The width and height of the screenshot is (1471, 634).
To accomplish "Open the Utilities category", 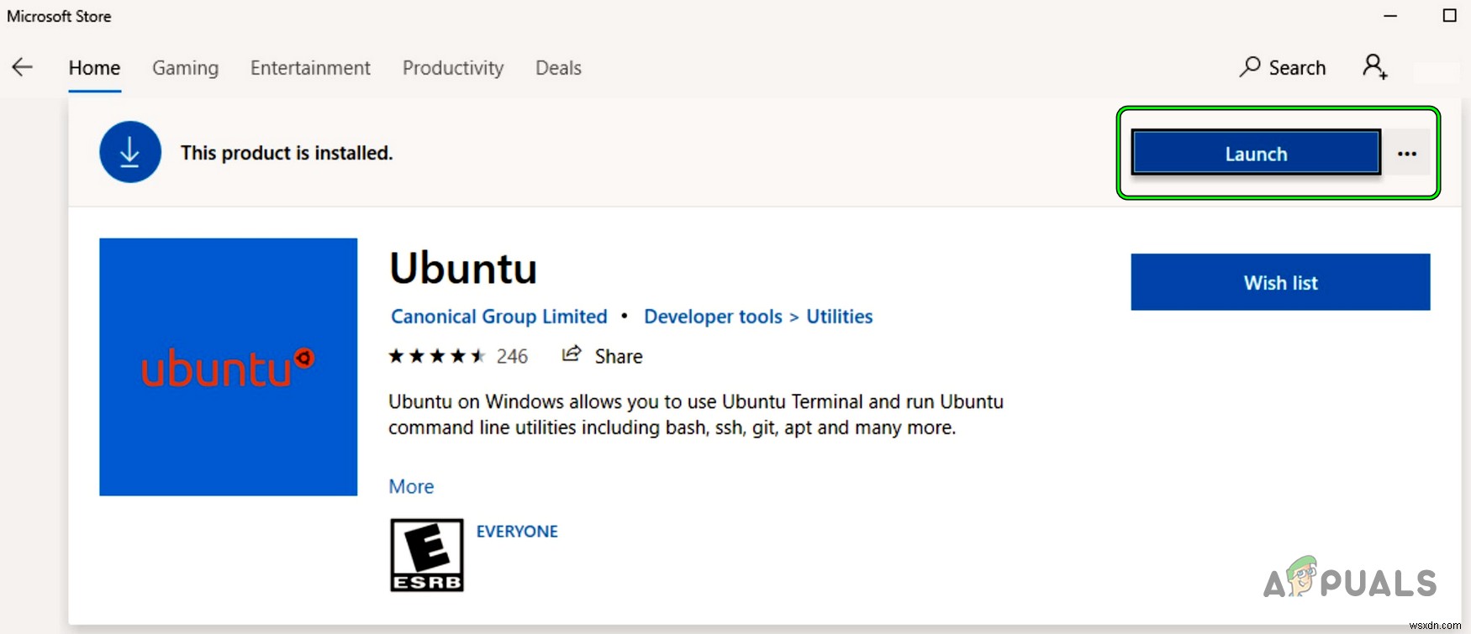I will tap(839, 317).
